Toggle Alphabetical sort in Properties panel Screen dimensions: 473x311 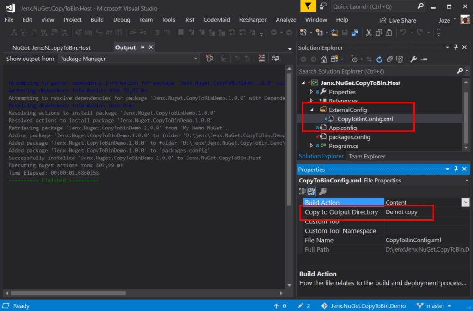(x=311, y=191)
